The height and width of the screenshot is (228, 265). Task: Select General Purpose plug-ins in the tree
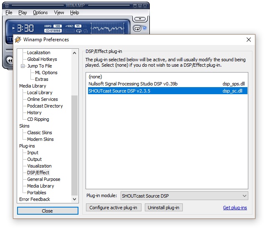(x=43, y=179)
